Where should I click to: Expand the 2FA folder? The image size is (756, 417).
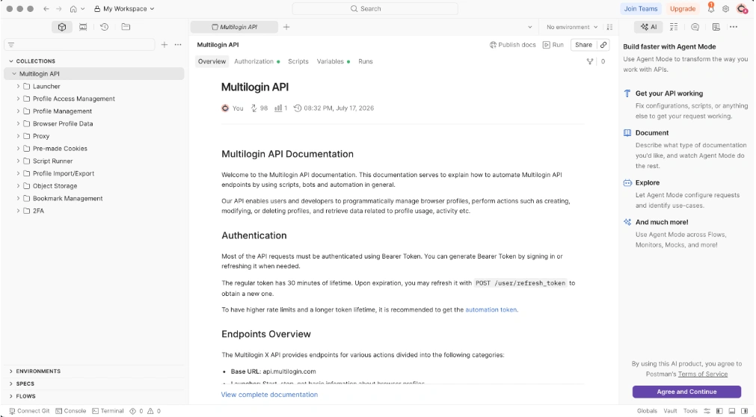pos(19,211)
